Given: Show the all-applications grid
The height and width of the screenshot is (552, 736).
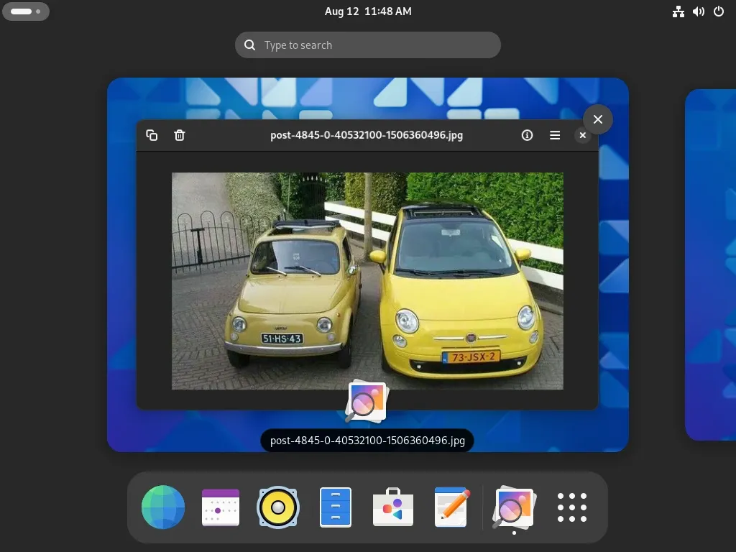Looking at the screenshot, I should click(571, 507).
